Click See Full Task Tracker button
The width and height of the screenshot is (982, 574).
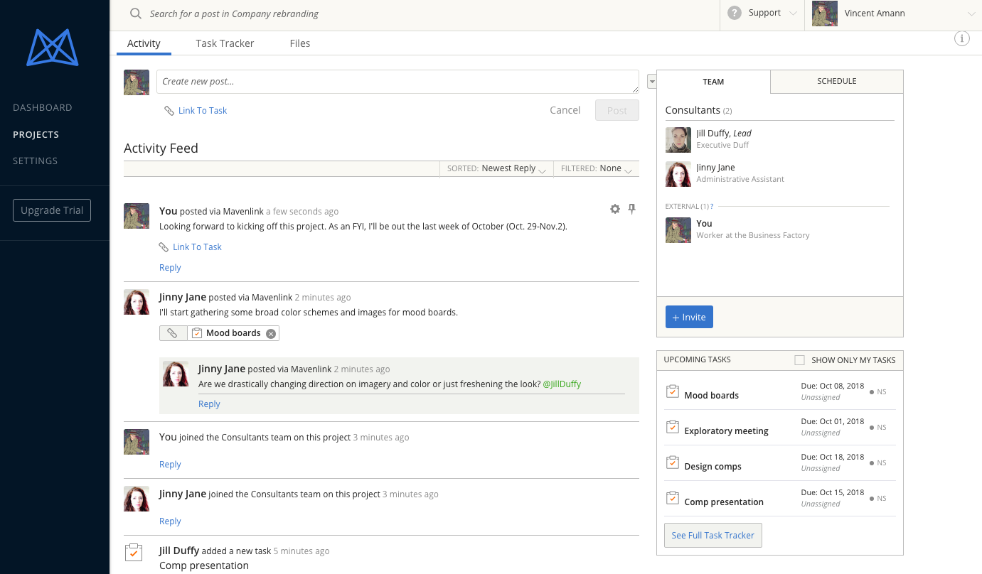[713, 536]
